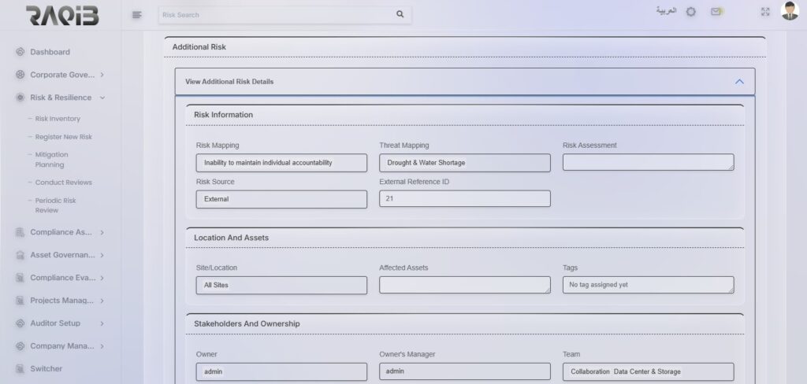807x384 pixels.
Task: Switch language to Arabic (العربية)
Action: point(666,11)
